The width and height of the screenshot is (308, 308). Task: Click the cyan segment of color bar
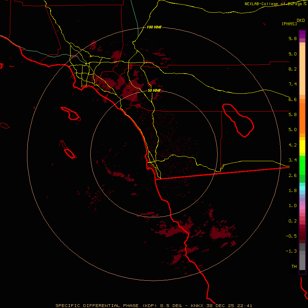302,188
